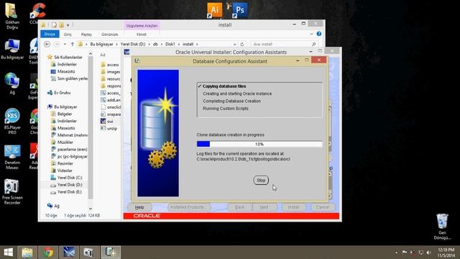Switch to the Paylaş ribbon tab
The height and width of the screenshot is (259, 460).
(x=86, y=35)
